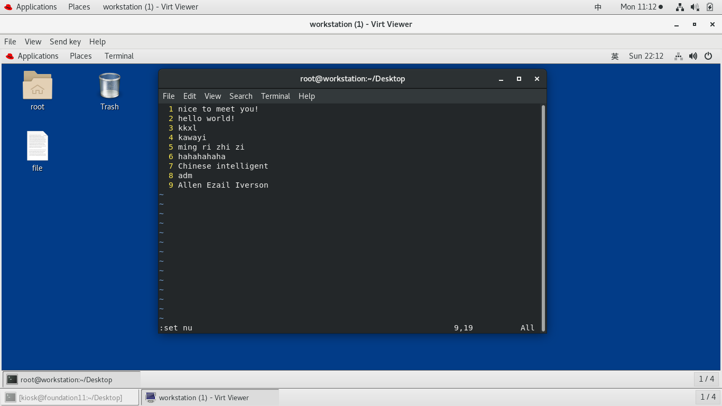The image size is (722, 406).
Task: Click the host volume icon in top bar
Action: [x=695, y=7]
